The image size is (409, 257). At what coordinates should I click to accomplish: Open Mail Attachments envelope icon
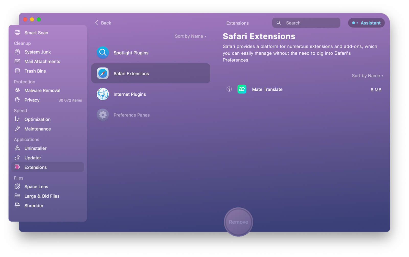tap(17, 61)
